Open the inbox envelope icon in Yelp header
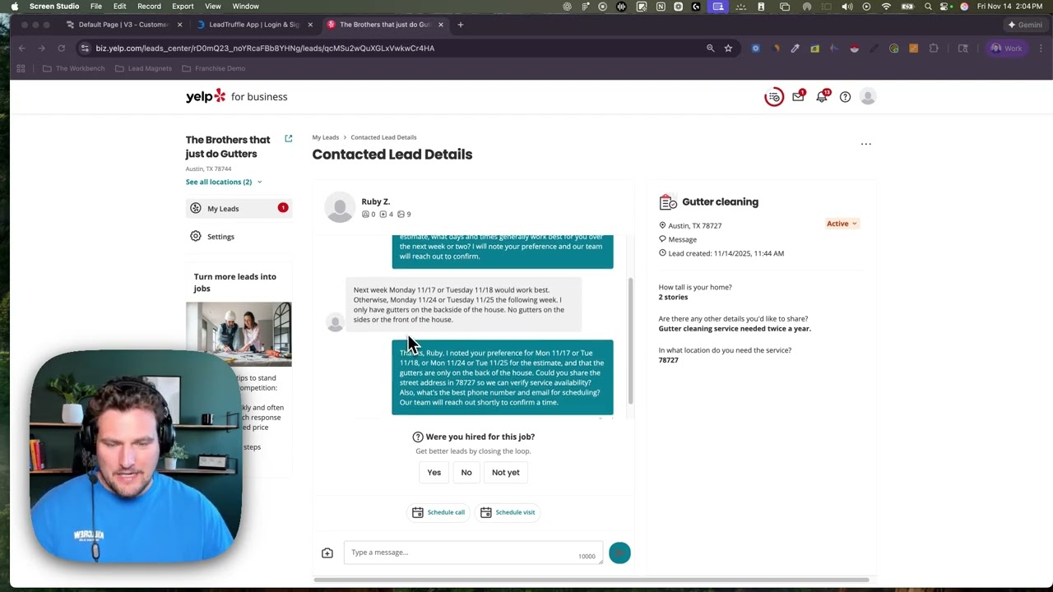The height and width of the screenshot is (592, 1053). (x=798, y=96)
